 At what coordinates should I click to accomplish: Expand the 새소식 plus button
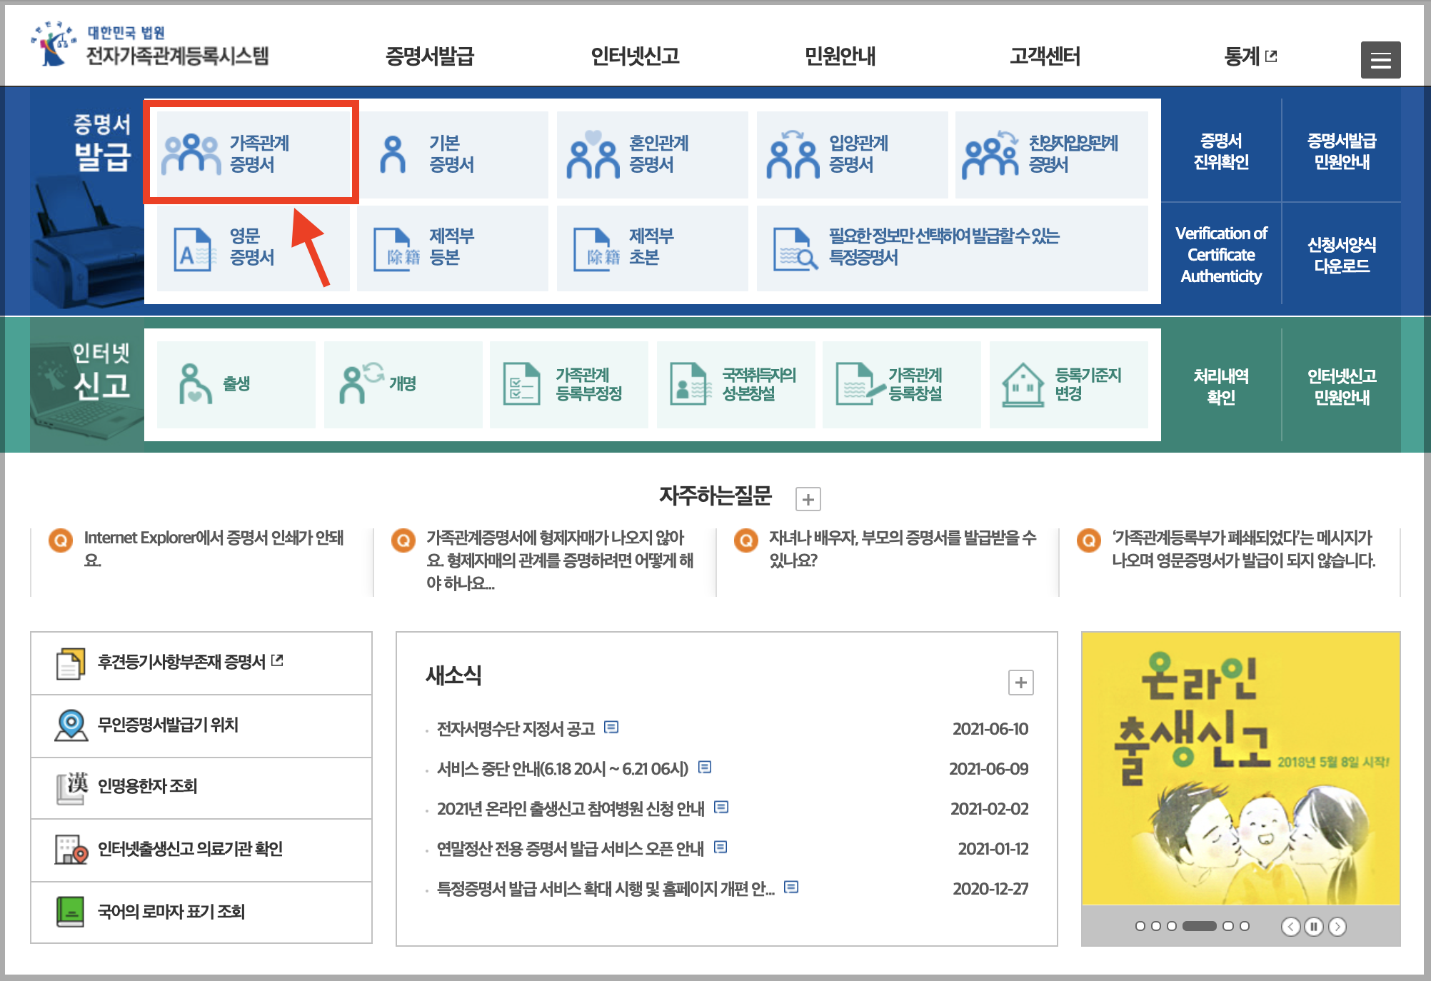1020,683
